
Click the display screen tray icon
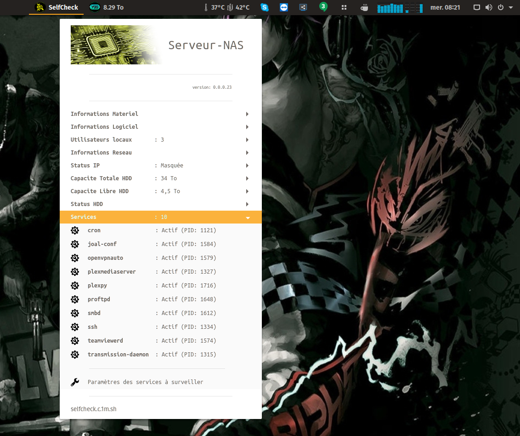[476, 7]
